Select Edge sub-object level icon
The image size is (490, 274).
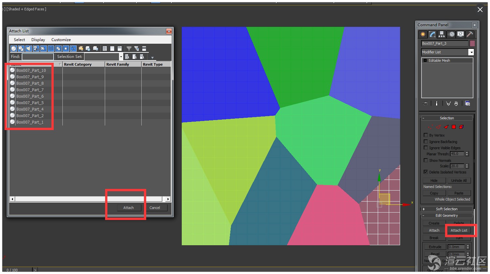click(438, 127)
